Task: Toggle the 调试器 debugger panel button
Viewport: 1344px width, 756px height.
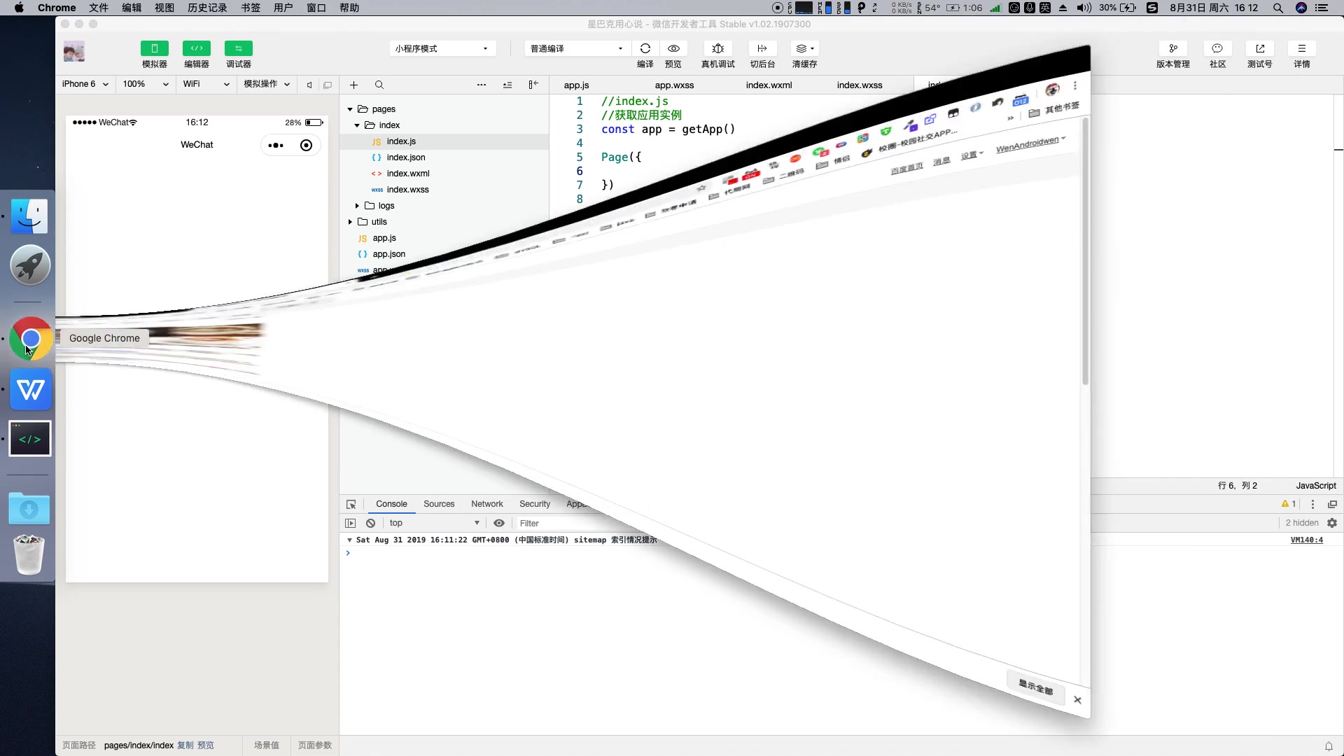Action: [x=238, y=48]
